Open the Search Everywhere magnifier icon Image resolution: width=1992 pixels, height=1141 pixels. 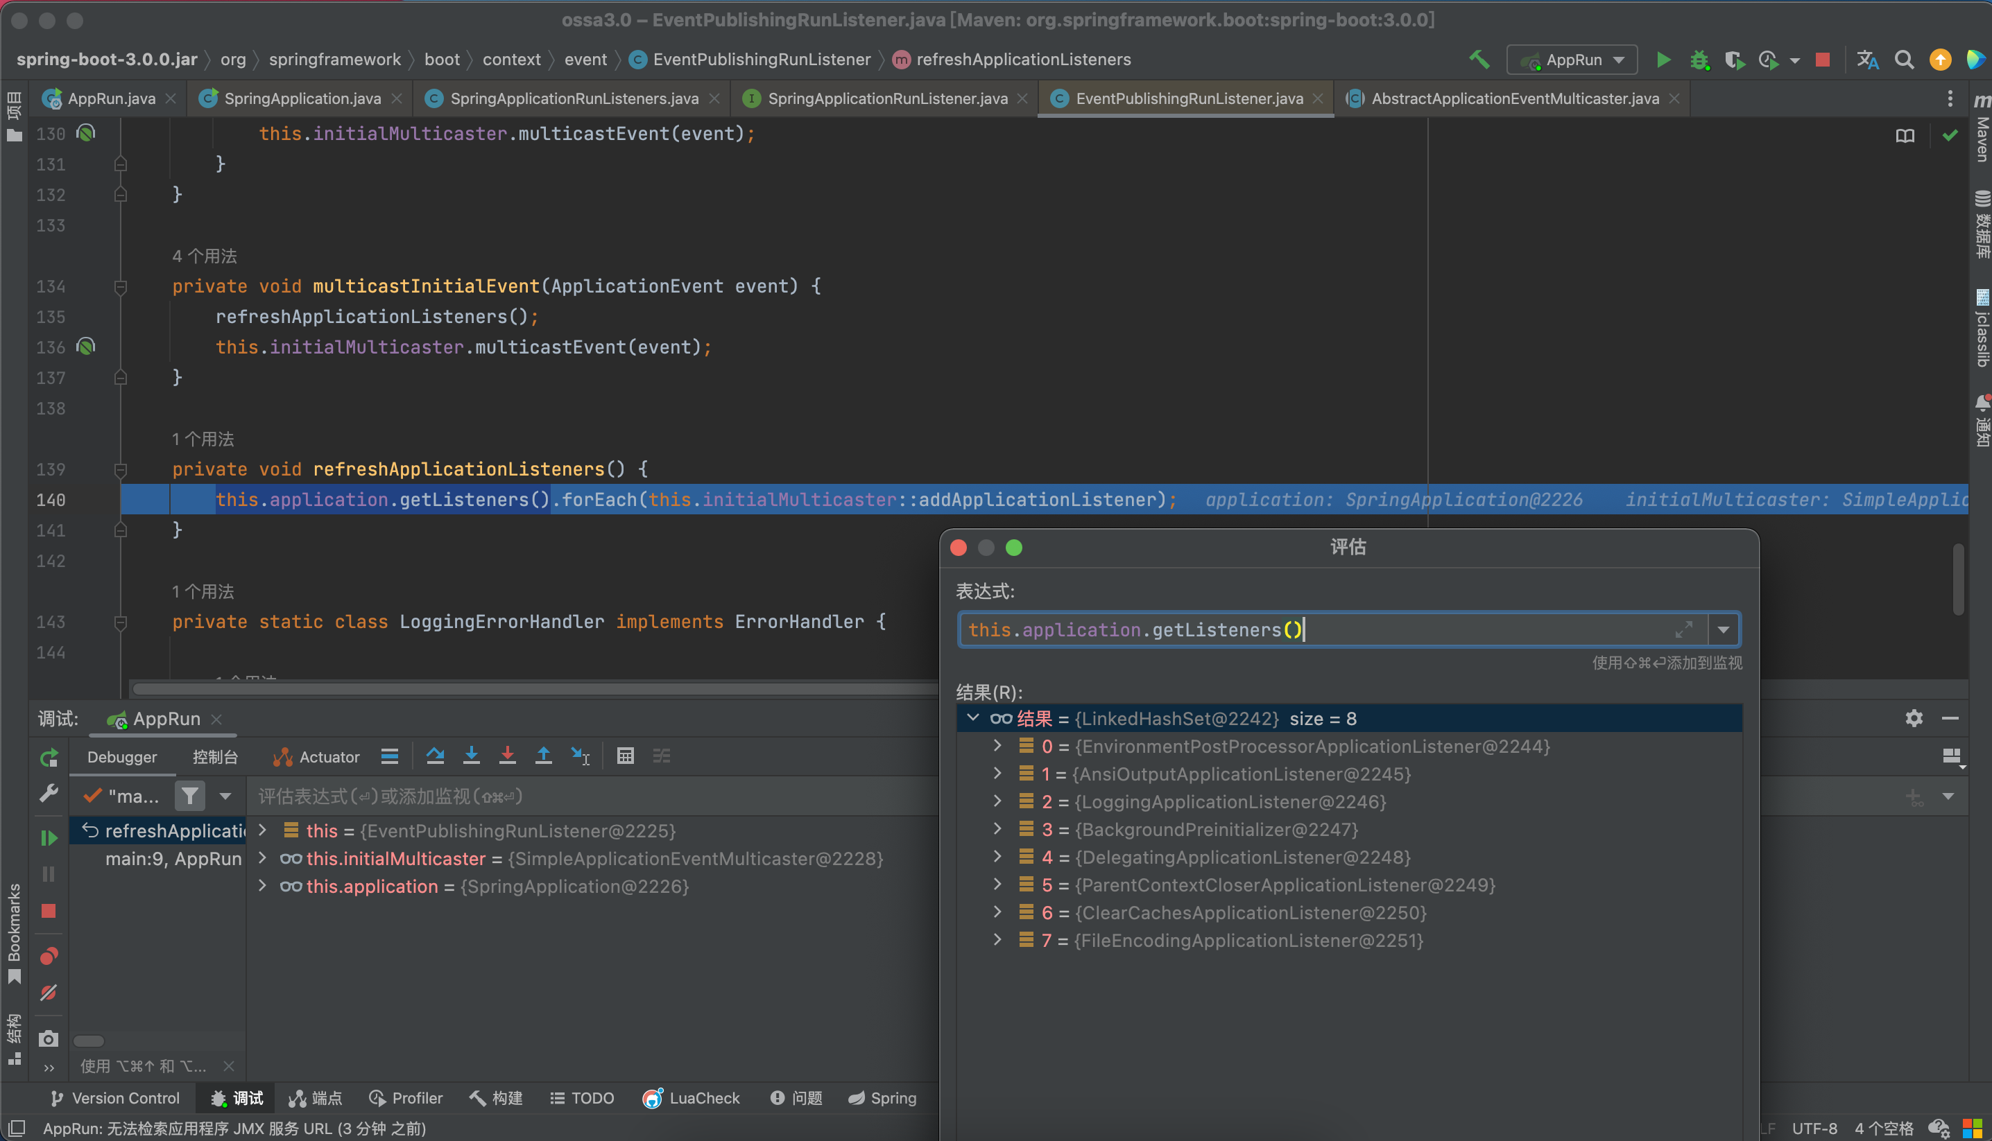point(1904,60)
